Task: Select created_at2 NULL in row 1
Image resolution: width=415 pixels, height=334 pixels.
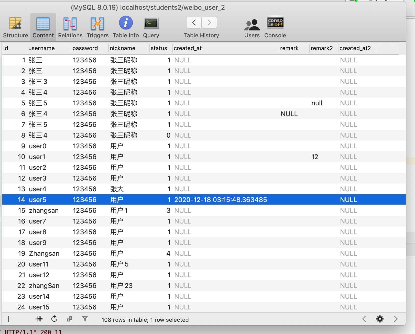Action: [348, 60]
